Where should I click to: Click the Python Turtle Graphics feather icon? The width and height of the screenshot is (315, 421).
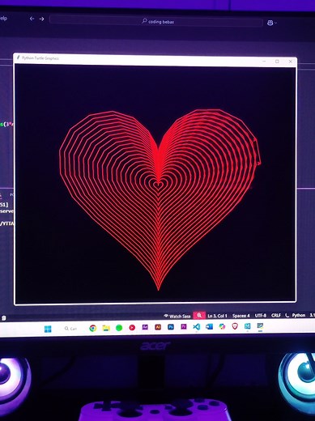19,57
